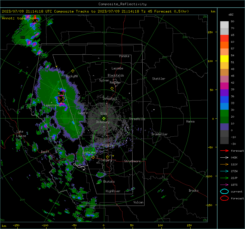Click the Lake Louise label
The width and height of the screenshot is (245, 229).
[21, 134]
